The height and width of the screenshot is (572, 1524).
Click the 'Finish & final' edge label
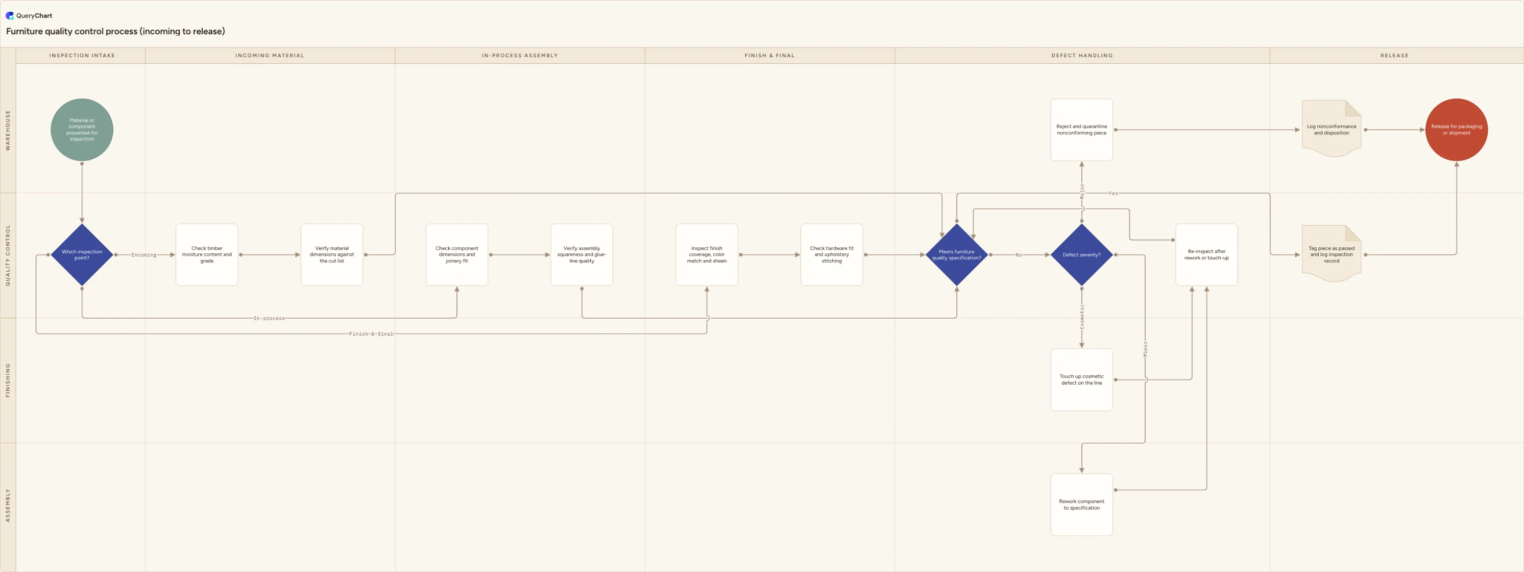(371, 333)
